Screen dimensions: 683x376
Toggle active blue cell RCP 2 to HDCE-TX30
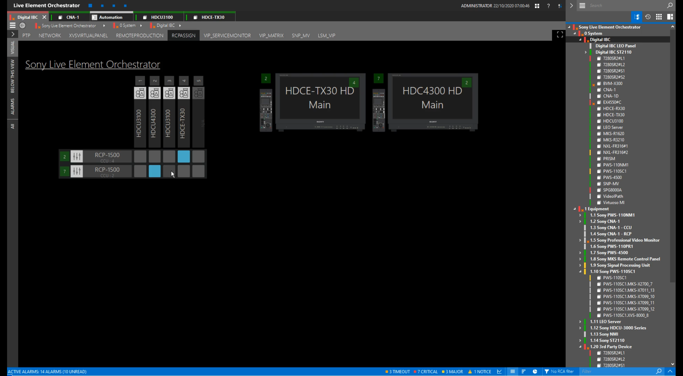(184, 157)
